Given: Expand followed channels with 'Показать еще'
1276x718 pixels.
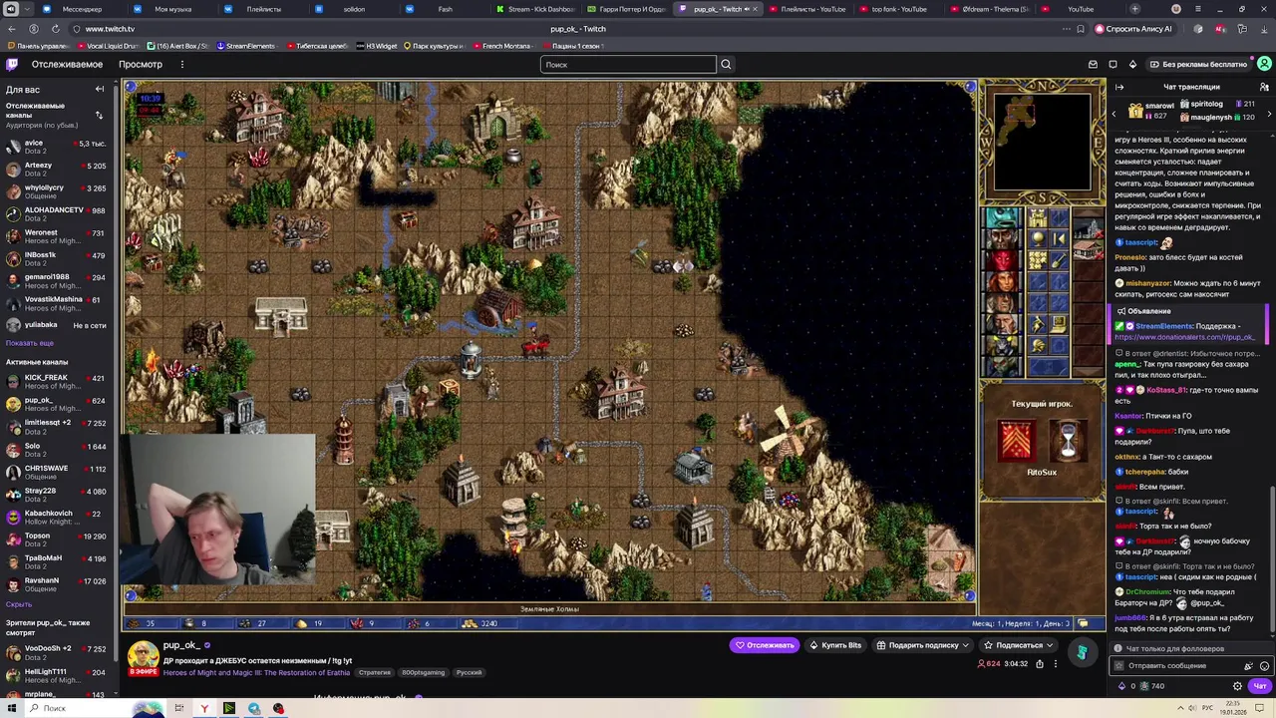Looking at the screenshot, I should [x=30, y=343].
